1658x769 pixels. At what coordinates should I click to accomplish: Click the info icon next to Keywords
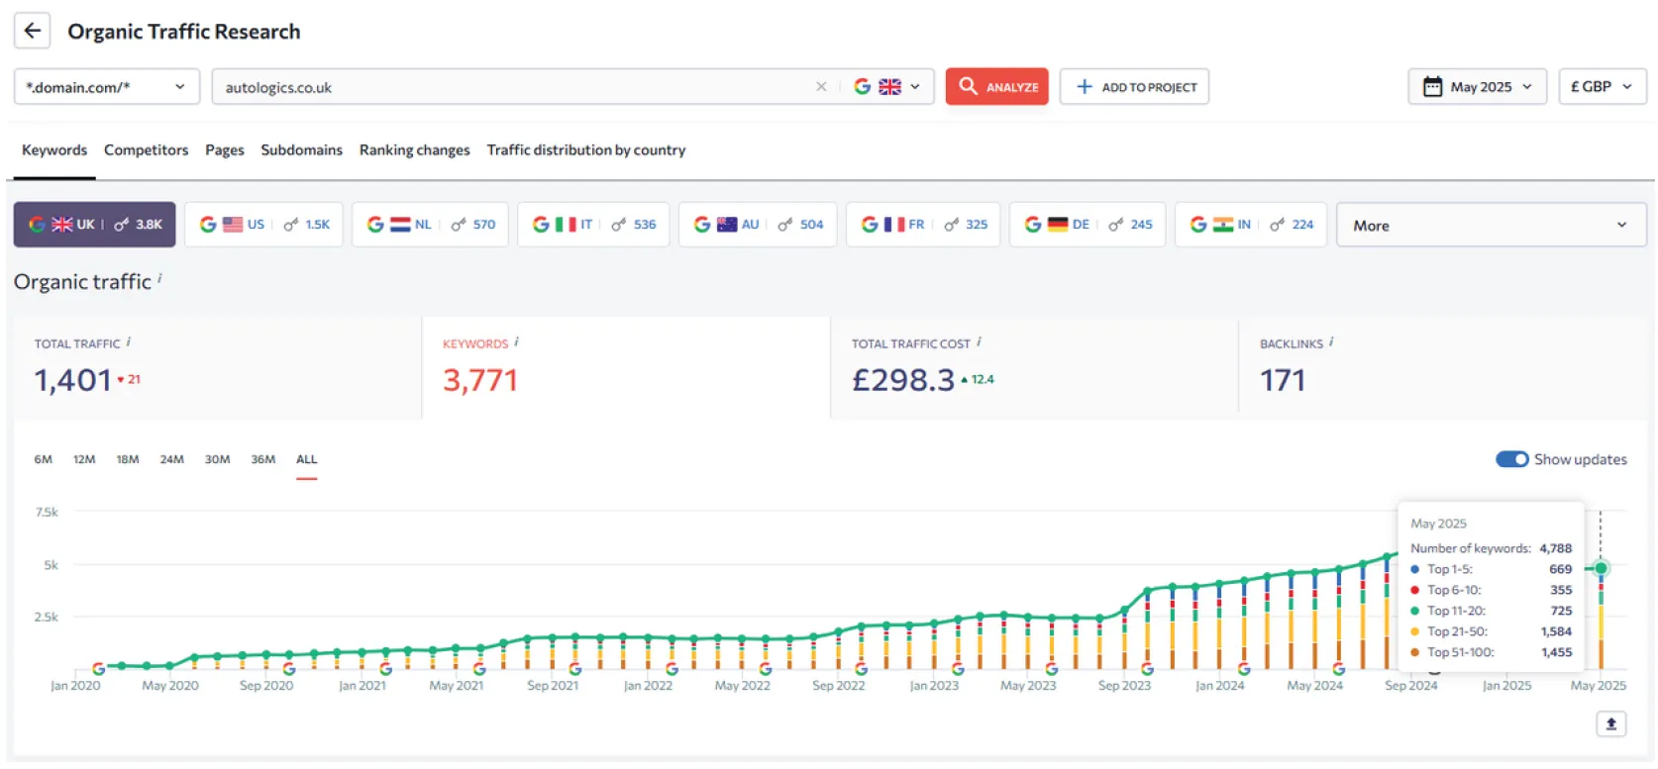coord(516,342)
